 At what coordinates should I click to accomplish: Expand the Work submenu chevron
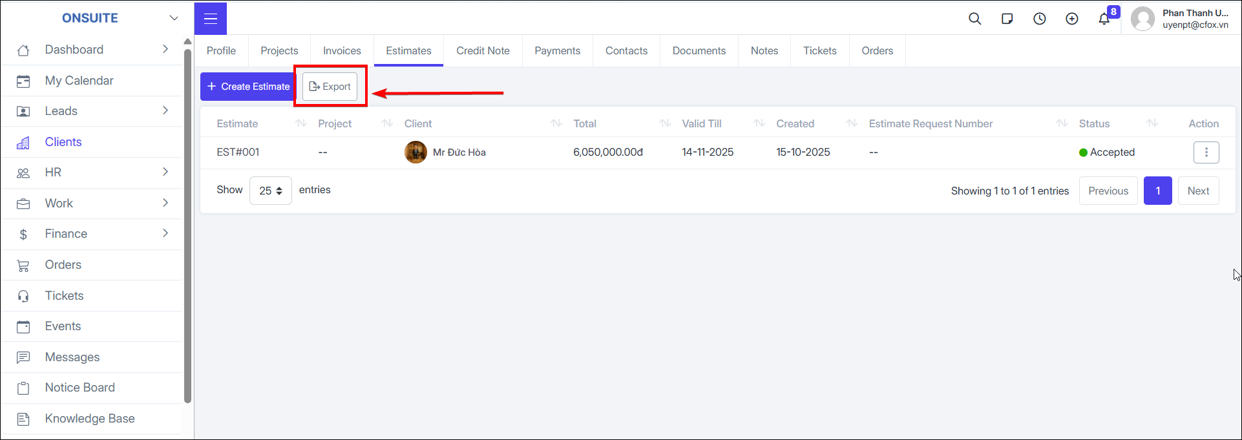[x=165, y=203]
